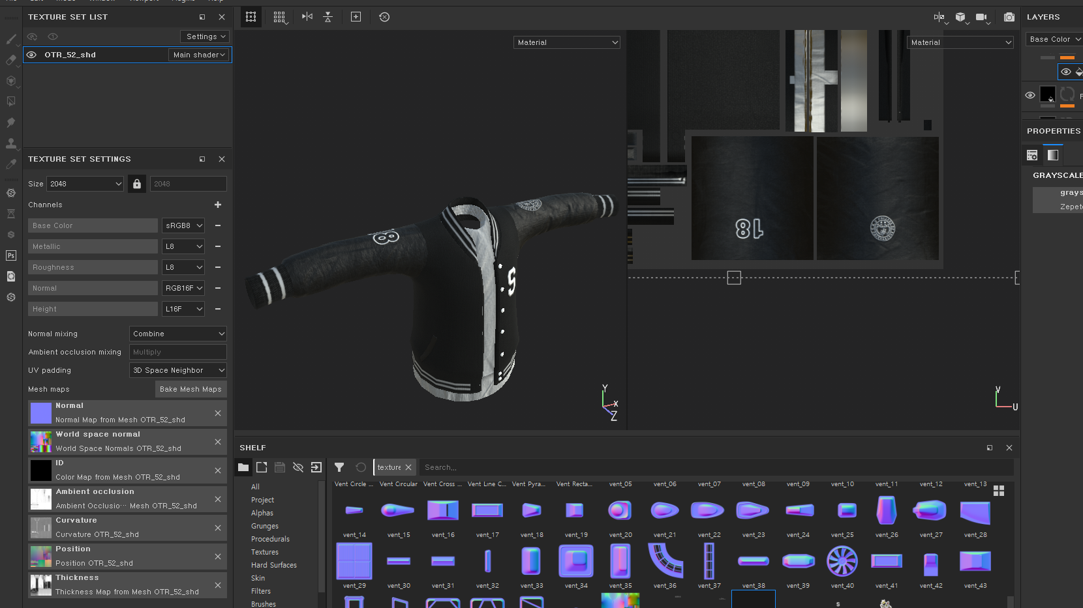Lock the texture size ratio
This screenshot has height=608, width=1083.
pyautogui.click(x=137, y=184)
